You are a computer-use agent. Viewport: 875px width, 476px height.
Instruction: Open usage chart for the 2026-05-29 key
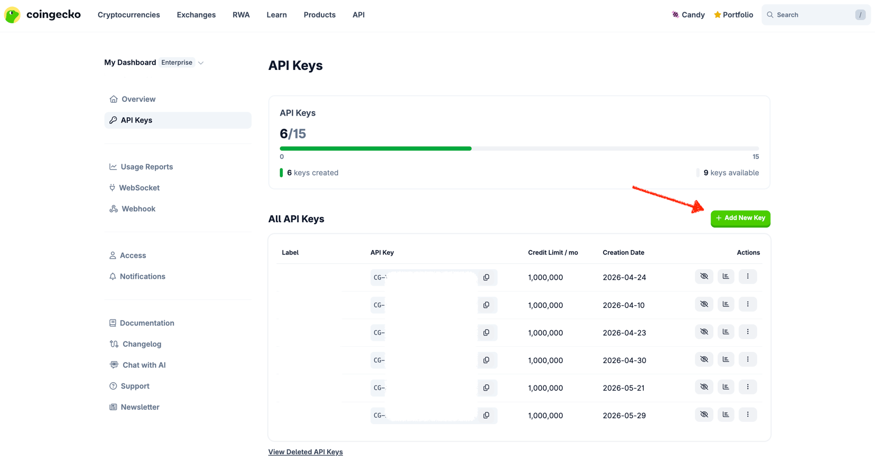(x=726, y=415)
